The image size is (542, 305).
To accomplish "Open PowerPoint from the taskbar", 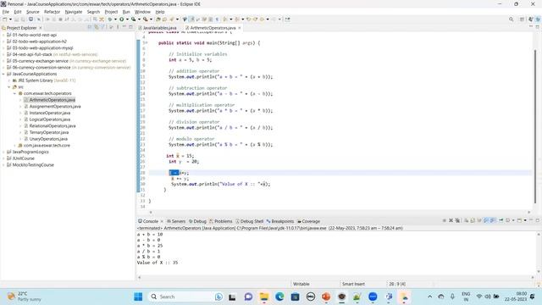I will tap(326, 297).
